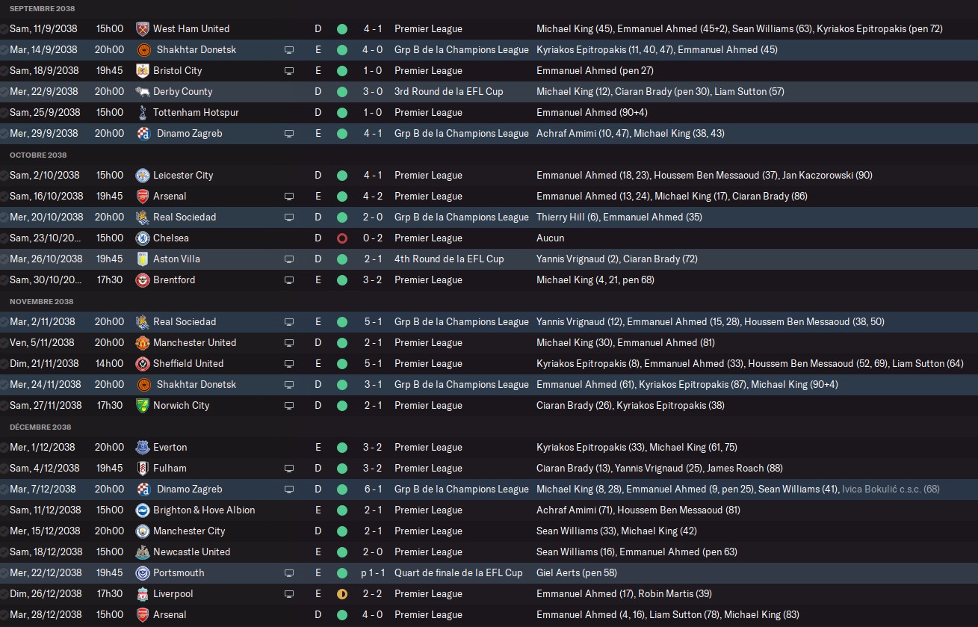Click the 'DÉCEMBRE 2038' month header
This screenshot has height=627, width=978.
[x=40, y=427]
